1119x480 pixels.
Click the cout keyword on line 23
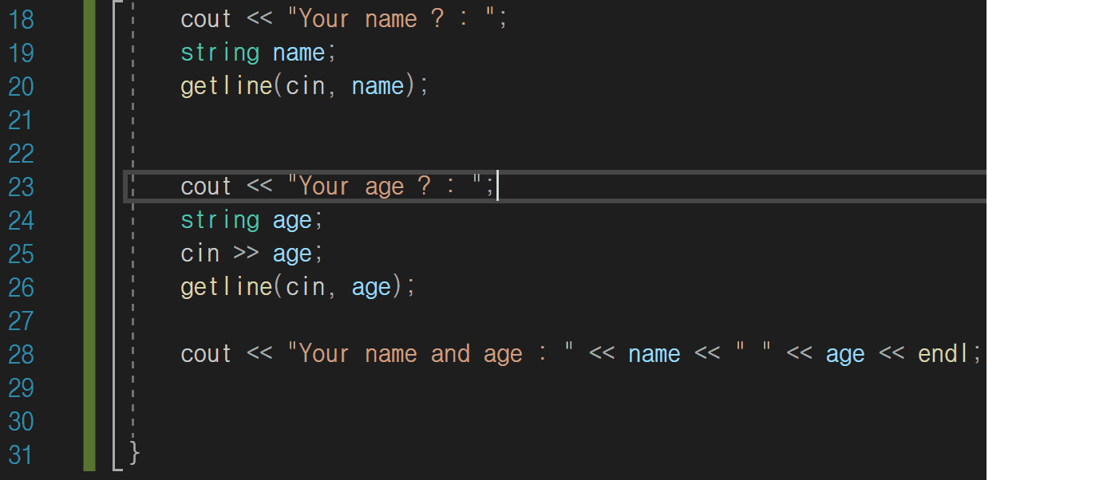tap(206, 187)
